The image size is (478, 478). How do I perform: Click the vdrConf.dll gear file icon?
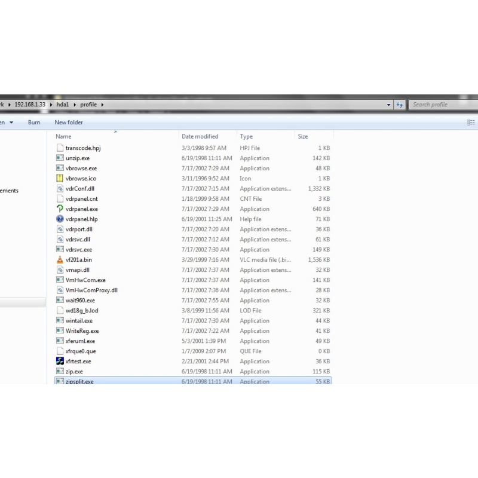coord(60,189)
